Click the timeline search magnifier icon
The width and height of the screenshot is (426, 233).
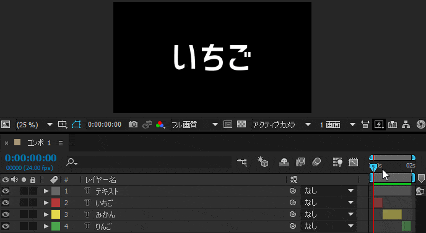pos(72,162)
